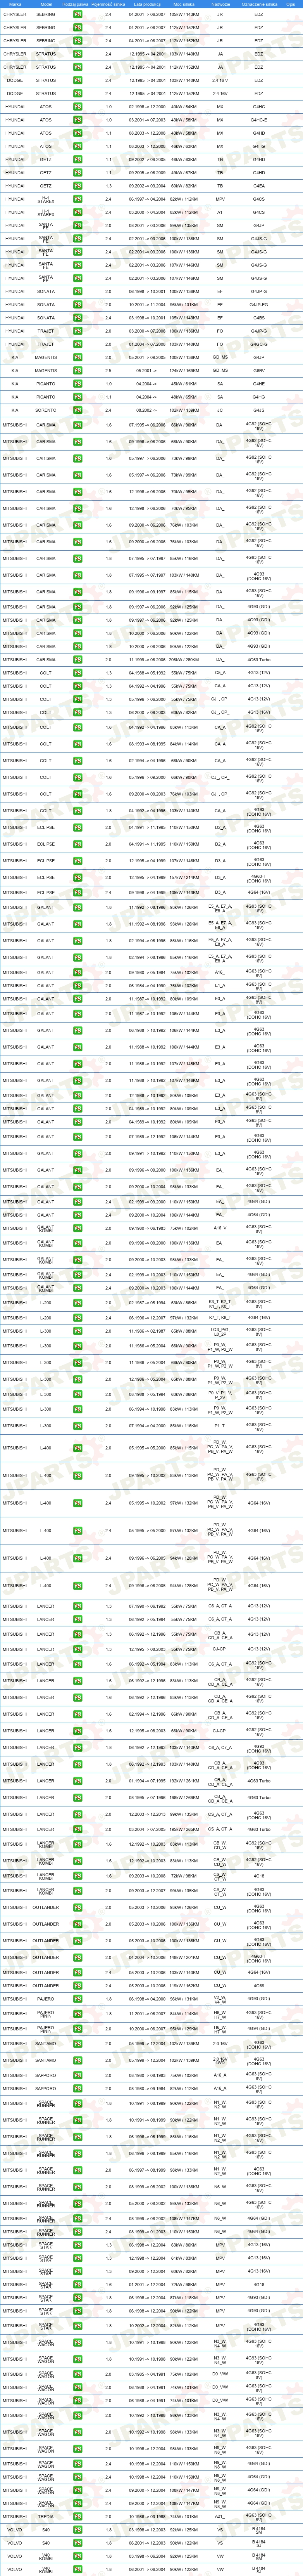Click fuel icon in Sonata G4BS row
The image size is (303, 2576).
77,318
